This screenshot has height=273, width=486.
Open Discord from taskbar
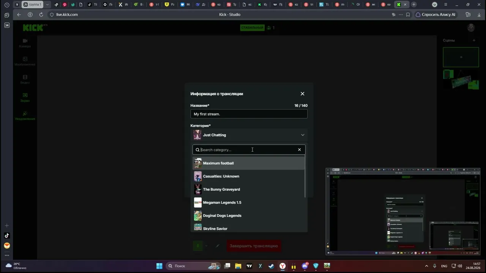(305, 266)
